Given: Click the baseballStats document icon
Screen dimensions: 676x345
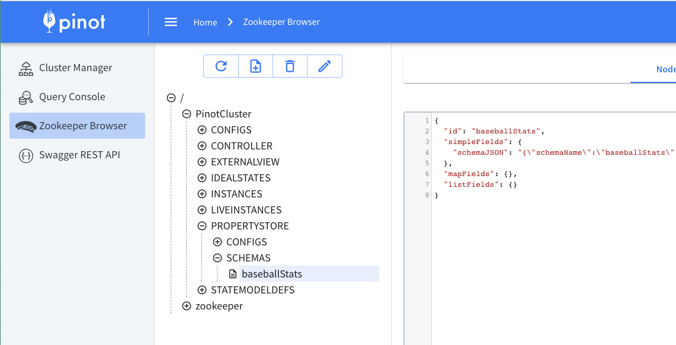Looking at the screenshot, I should (232, 273).
